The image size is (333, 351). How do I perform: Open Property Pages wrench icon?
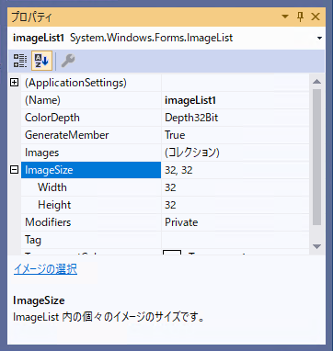click(68, 61)
